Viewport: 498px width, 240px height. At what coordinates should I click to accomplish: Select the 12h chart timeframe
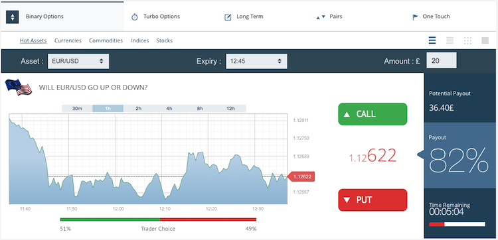230,109
